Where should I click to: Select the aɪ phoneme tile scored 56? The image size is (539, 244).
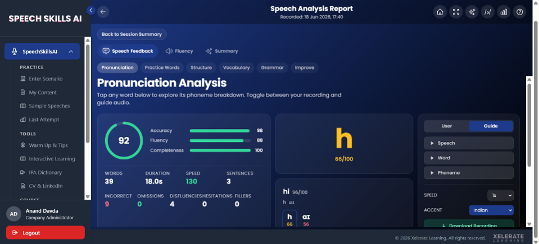(x=306, y=220)
